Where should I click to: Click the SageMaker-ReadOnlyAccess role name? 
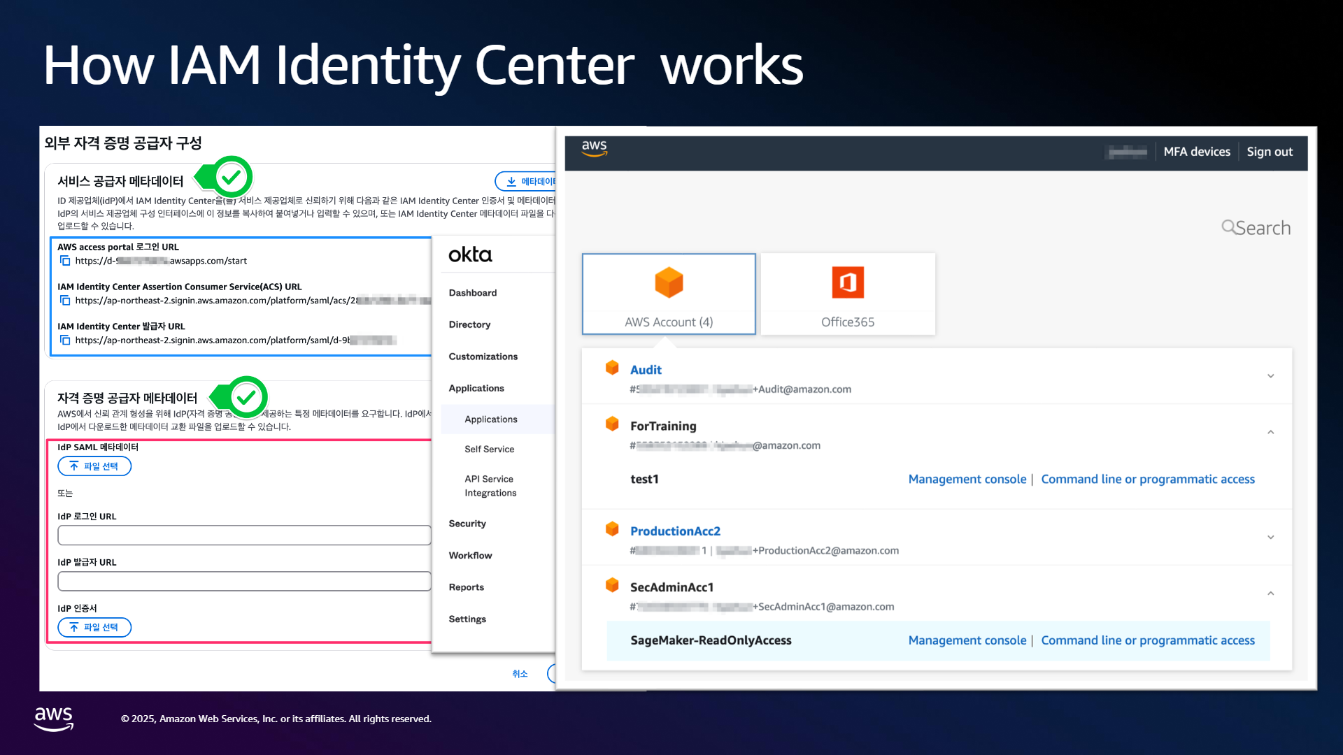[711, 641]
